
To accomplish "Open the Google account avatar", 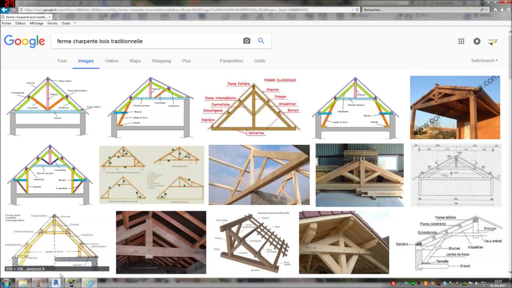I will 493,41.
